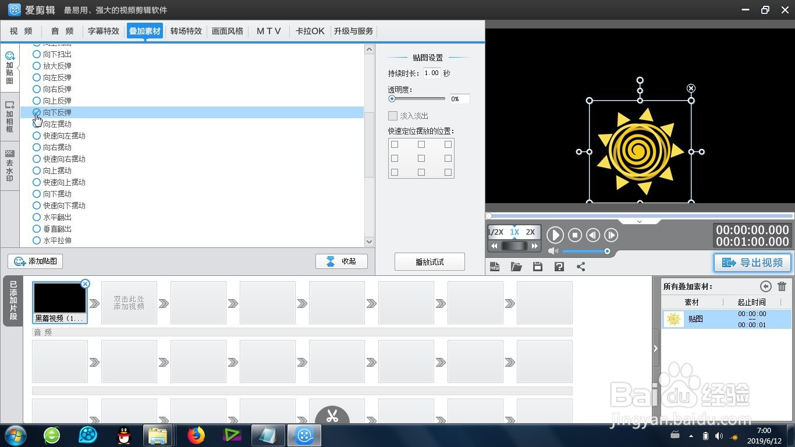
Task: Open the MTV tab
Action: (x=269, y=31)
